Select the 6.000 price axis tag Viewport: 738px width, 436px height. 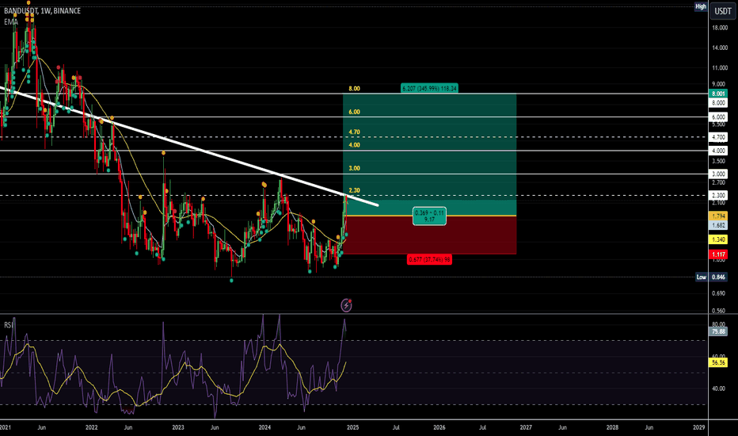pyautogui.click(x=718, y=117)
